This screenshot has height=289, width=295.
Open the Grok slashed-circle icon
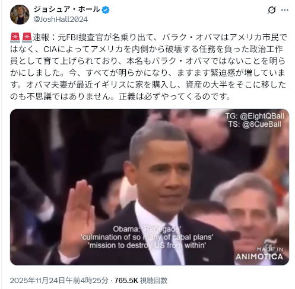coord(271,10)
